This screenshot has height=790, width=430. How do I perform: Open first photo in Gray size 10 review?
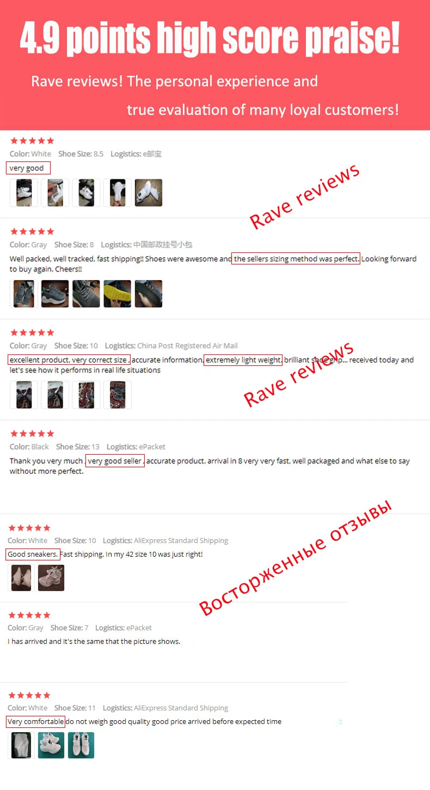click(x=24, y=395)
